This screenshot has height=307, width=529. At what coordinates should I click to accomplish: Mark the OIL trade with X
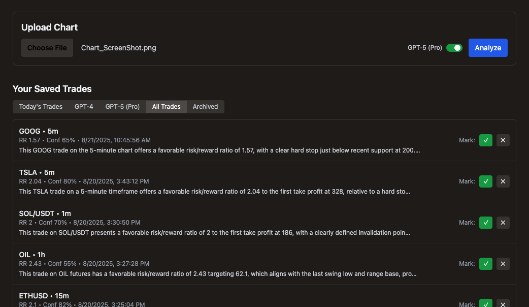coord(503,264)
